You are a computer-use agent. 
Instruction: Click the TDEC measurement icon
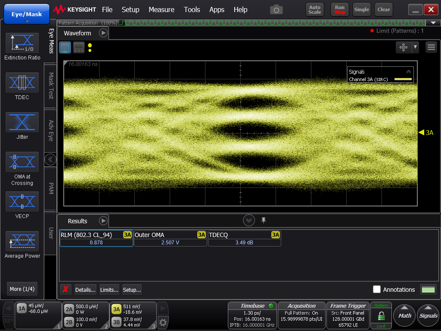click(x=22, y=82)
